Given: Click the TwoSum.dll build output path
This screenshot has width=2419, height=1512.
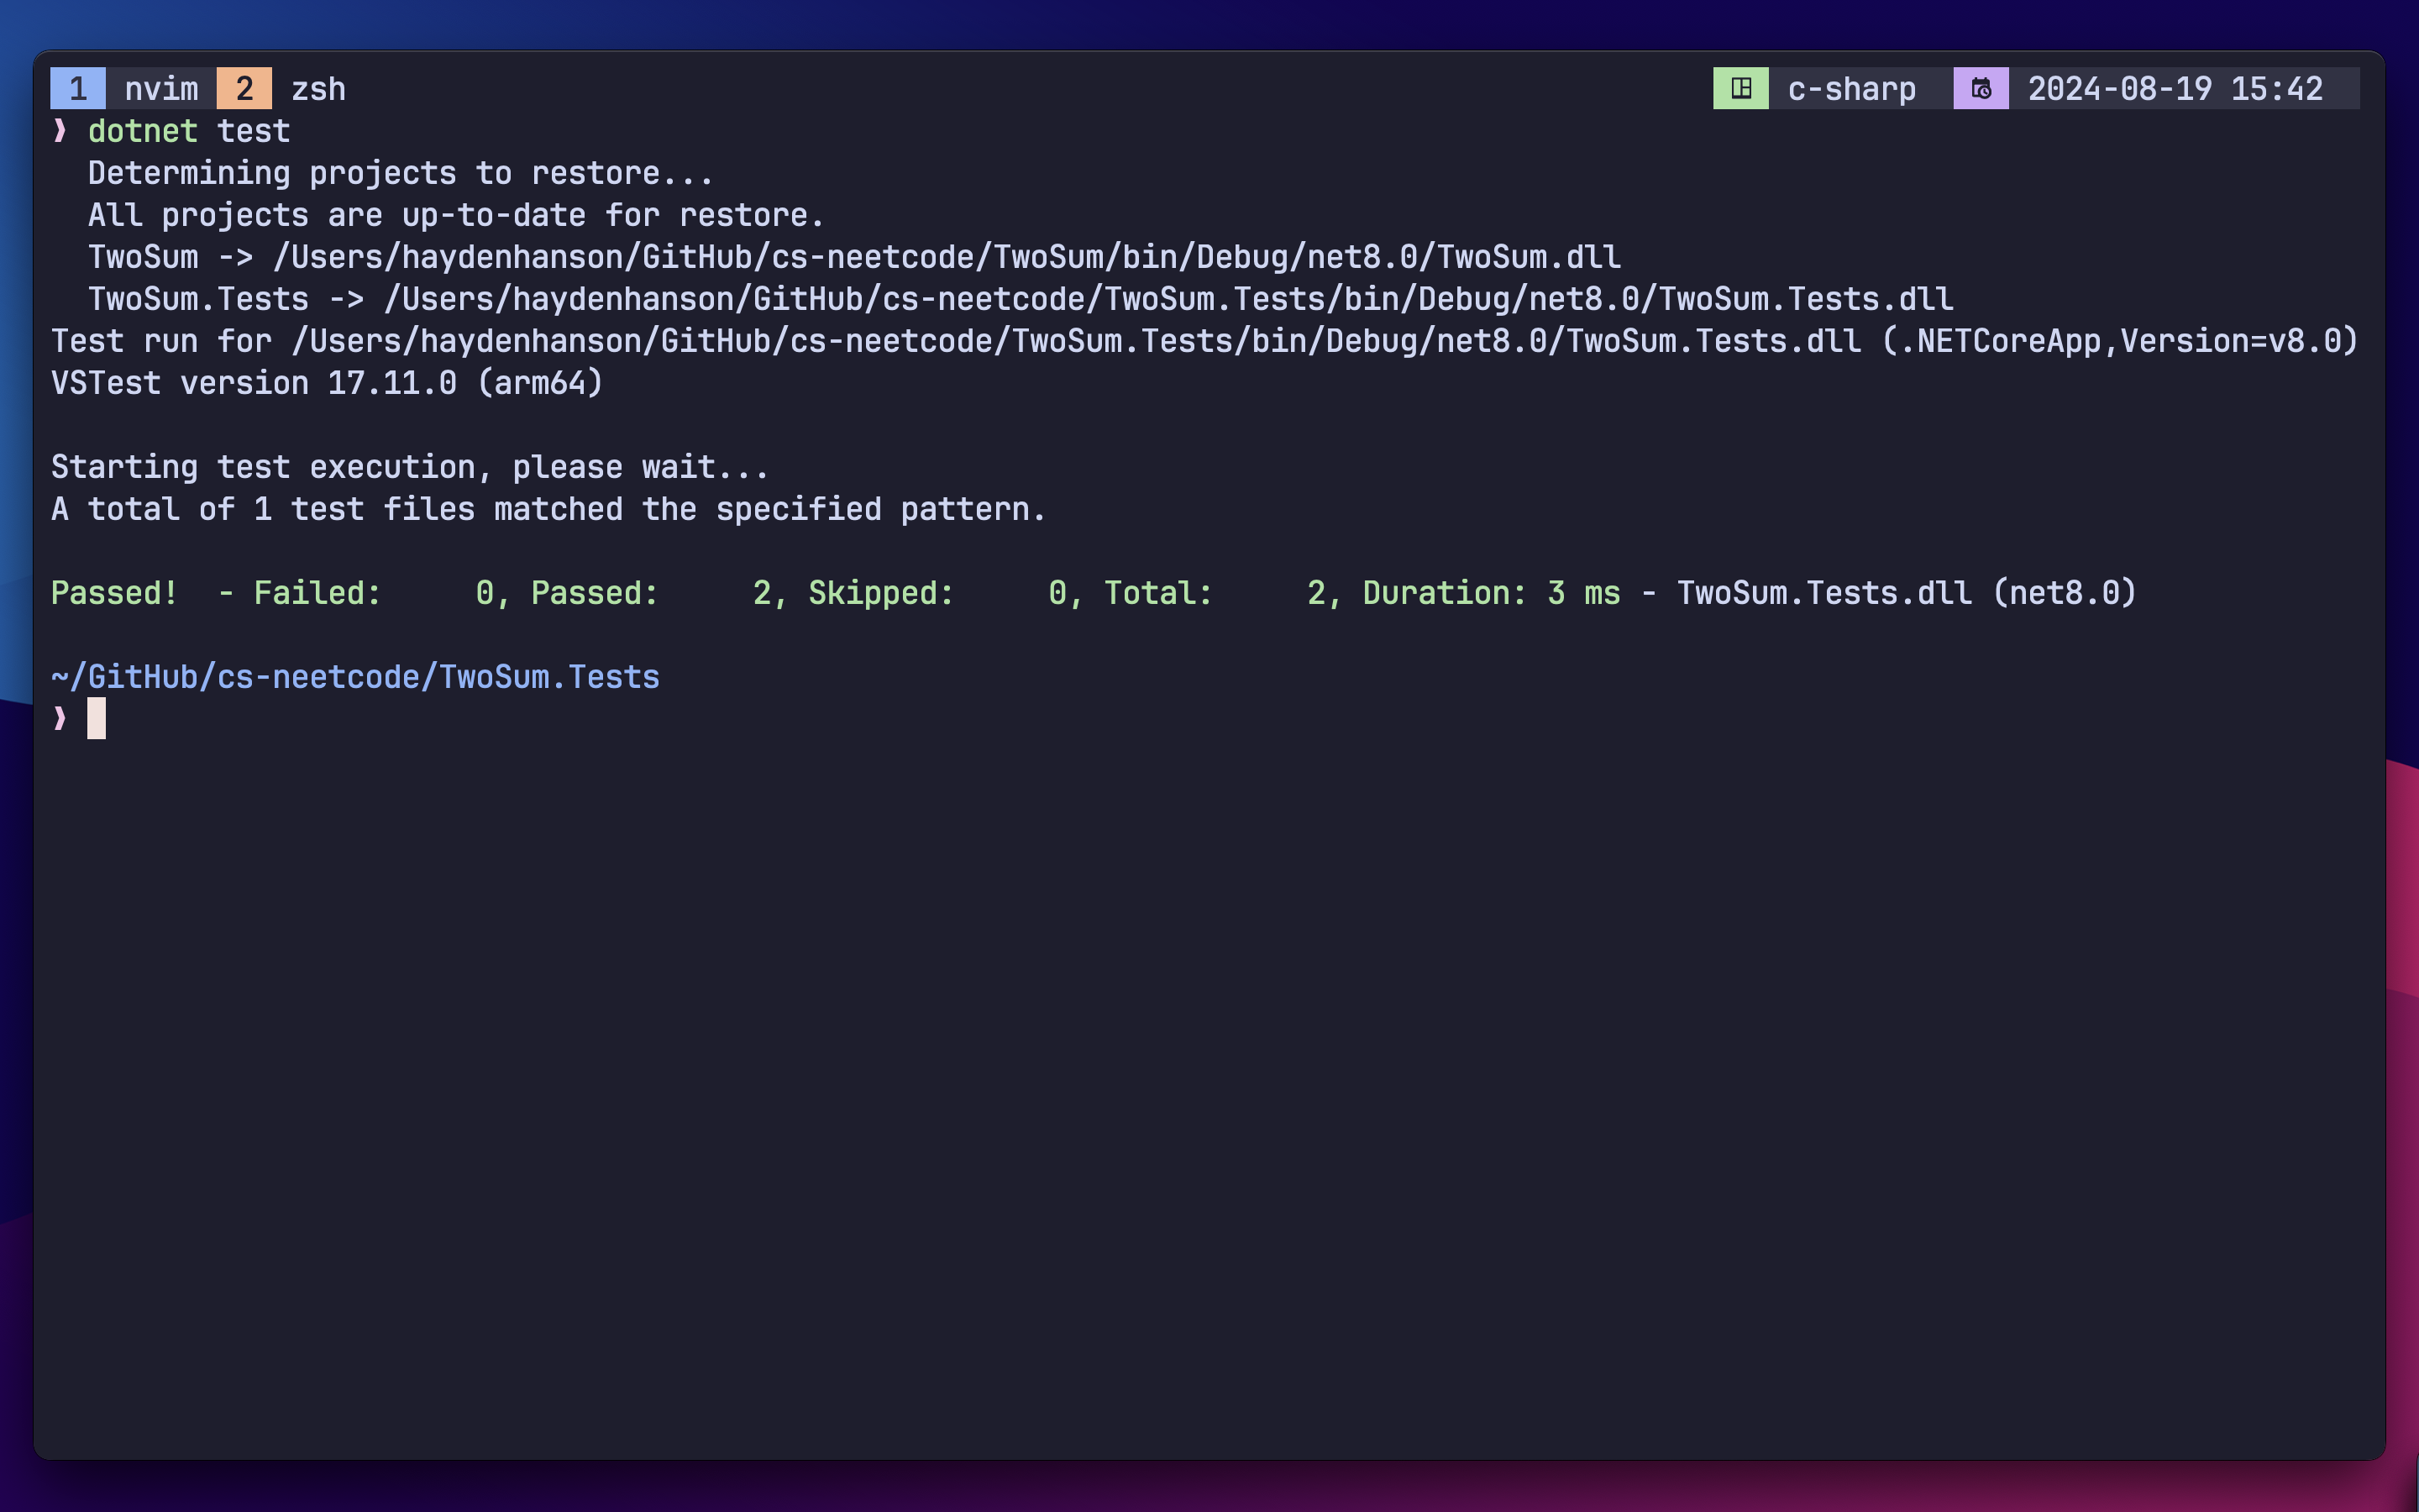Looking at the screenshot, I should tap(946, 257).
